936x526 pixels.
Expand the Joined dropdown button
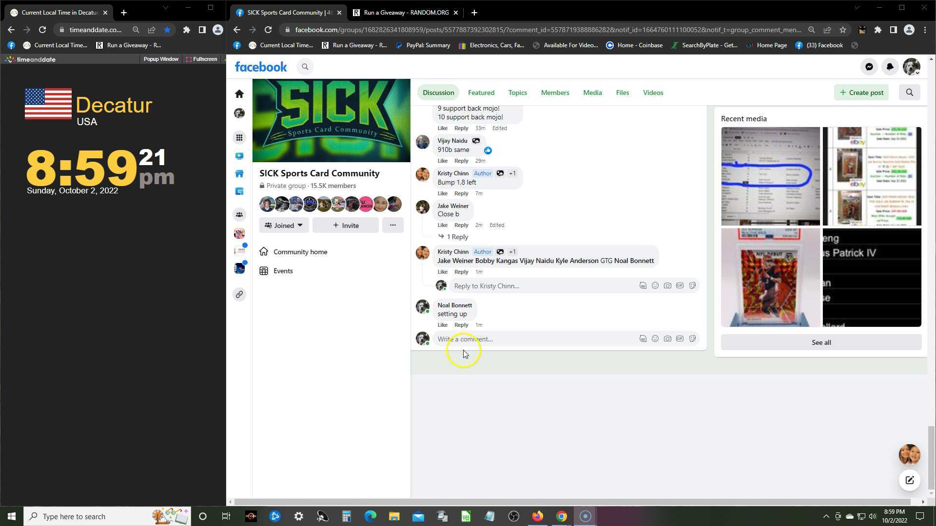click(x=284, y=225)
